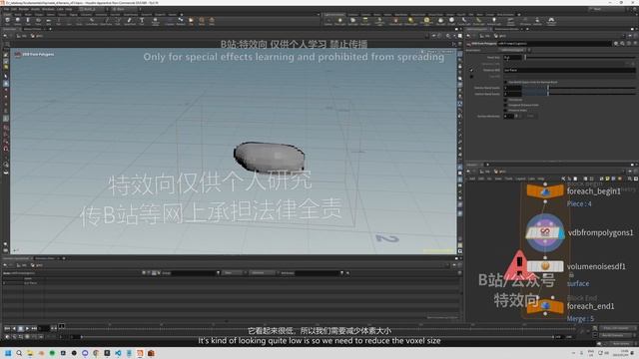Click the Exterior Band Voxels slider
This screenshot has height=359, width=639.
(579, 88)
